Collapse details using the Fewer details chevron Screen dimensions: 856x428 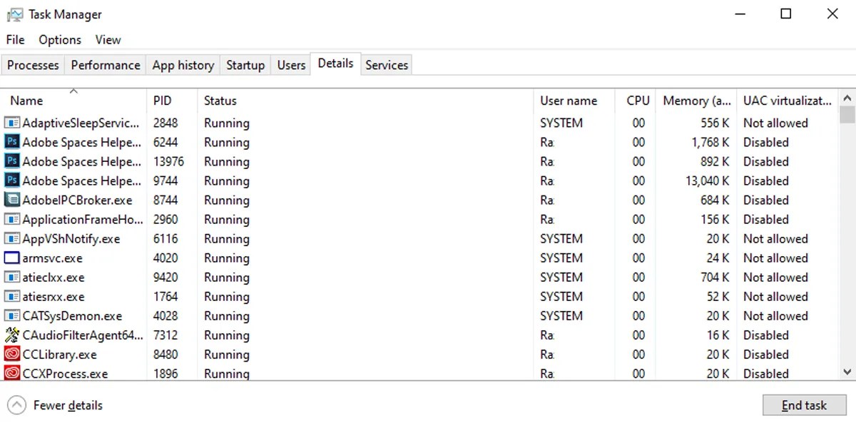pyautogui.click(x=16, y=404)
